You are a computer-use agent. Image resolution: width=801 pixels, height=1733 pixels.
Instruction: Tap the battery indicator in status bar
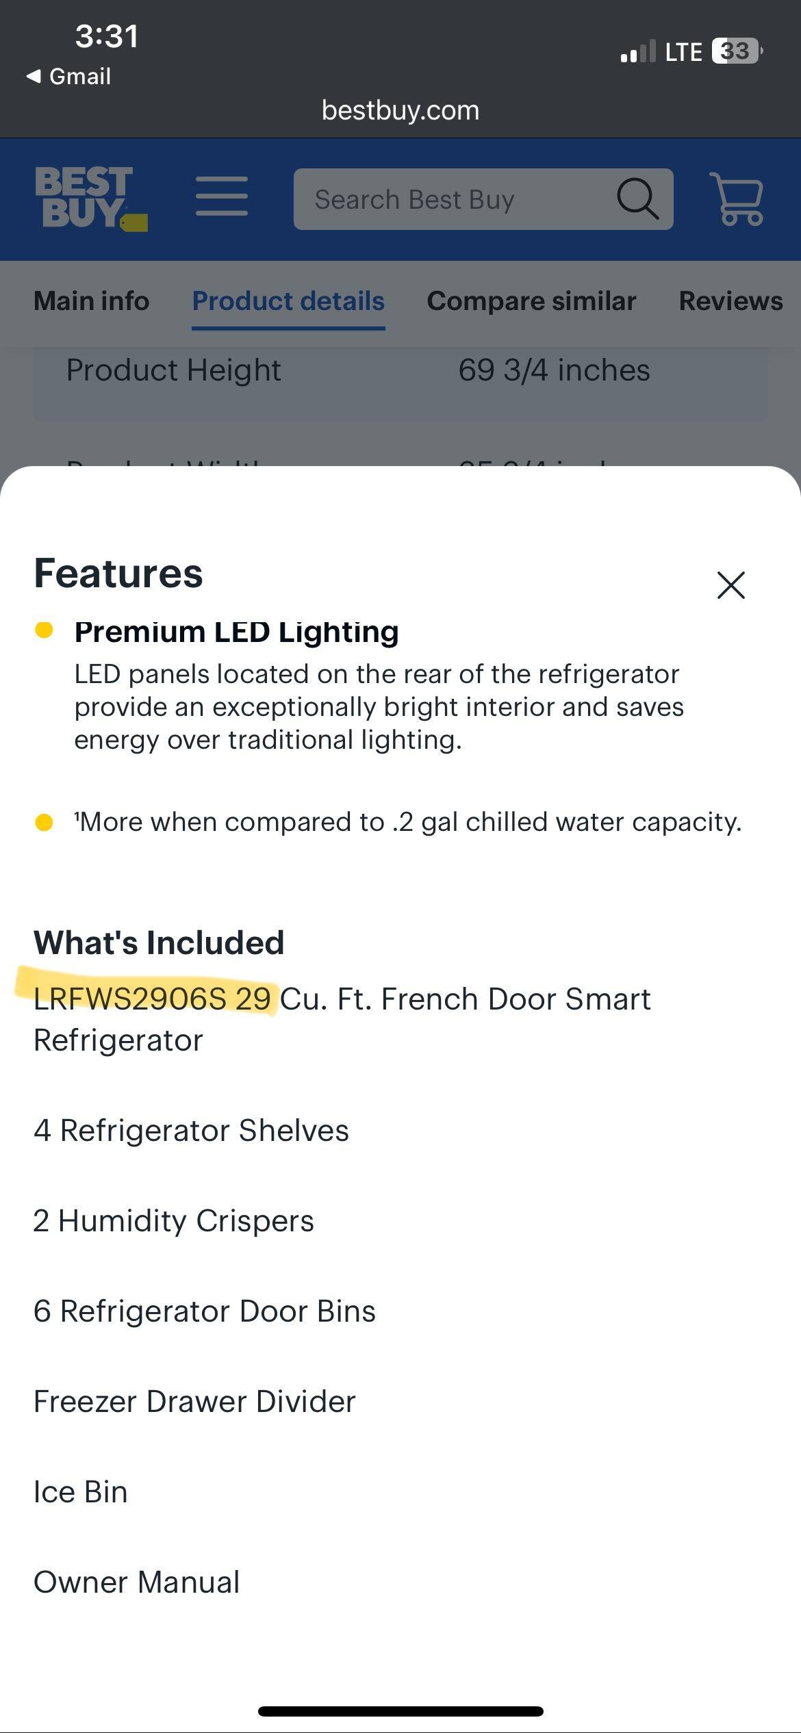[x=737, y=51]
